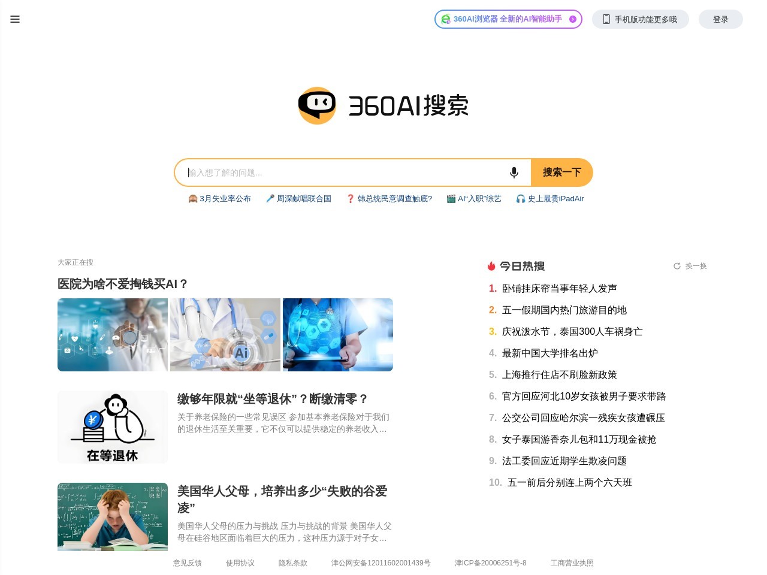
Task: Click the 在等退休 cartoon thumbnail
Action: point(113,427)
